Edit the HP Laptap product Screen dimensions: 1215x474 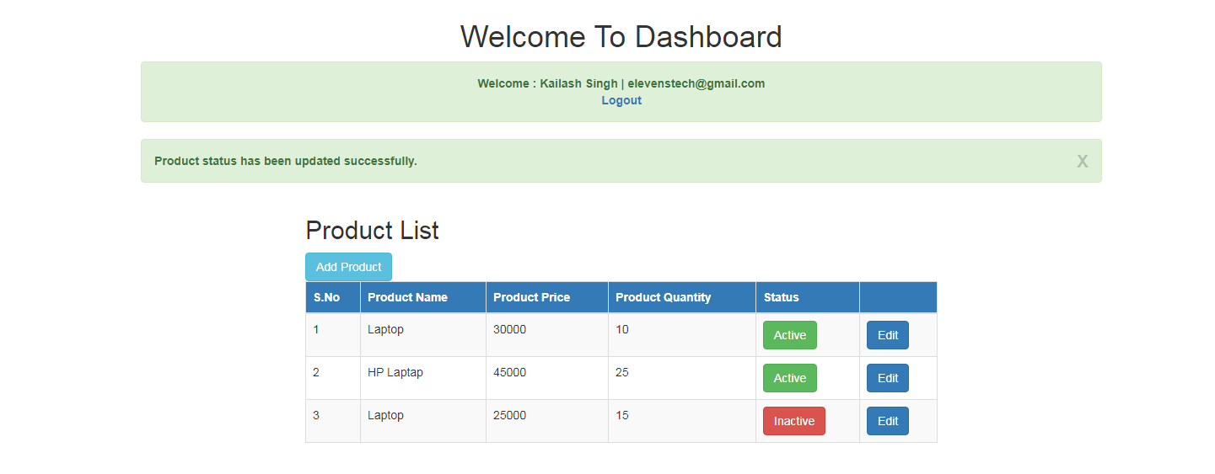(x=887, y=378)
